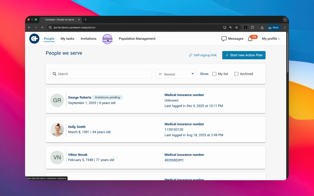Click the dark square extension icon

(x=246, y=27)
